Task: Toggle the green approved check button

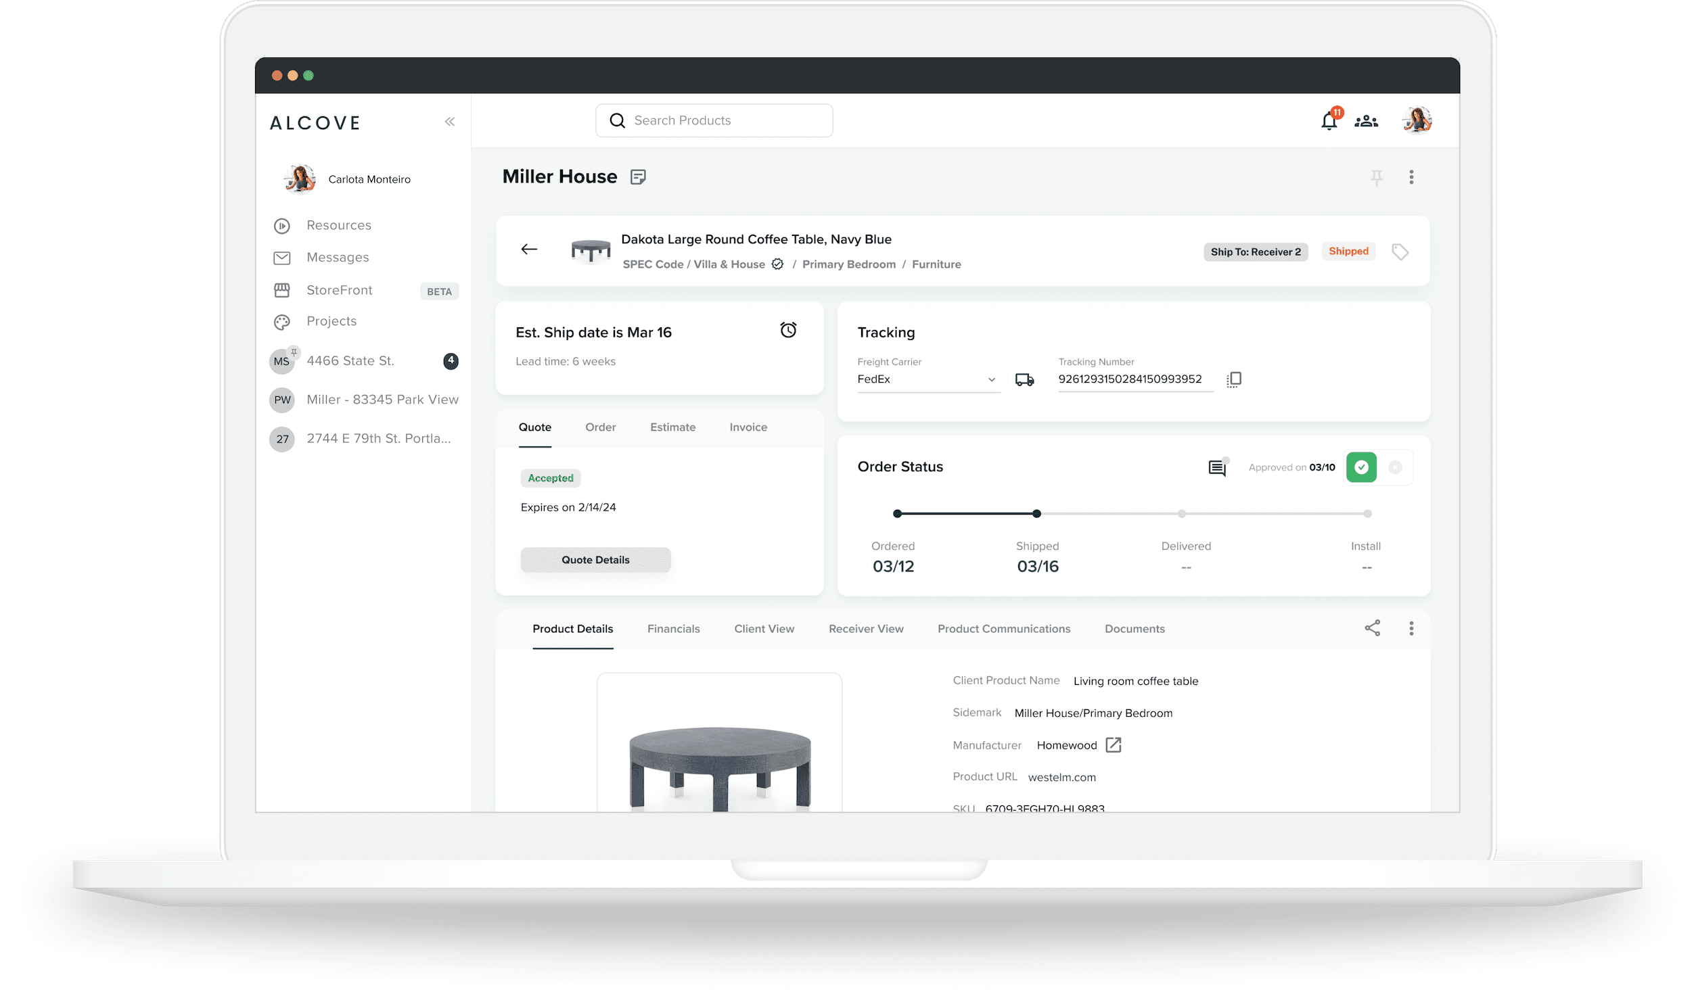Action: coord(1361,467)
